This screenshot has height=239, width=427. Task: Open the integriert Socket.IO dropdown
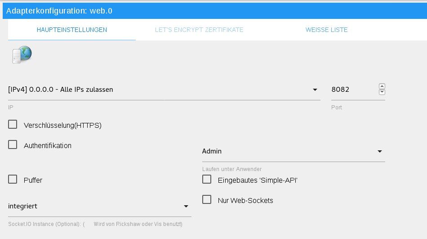pyautogui.click(x=99, y=206)
